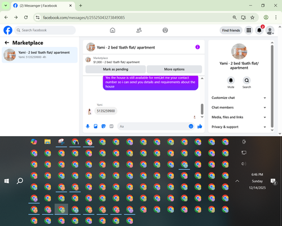Click the message 5135259900
Image resolution: width=282 pixels, height=226 pixels.
pyautogui.click(x=106, y=111)
